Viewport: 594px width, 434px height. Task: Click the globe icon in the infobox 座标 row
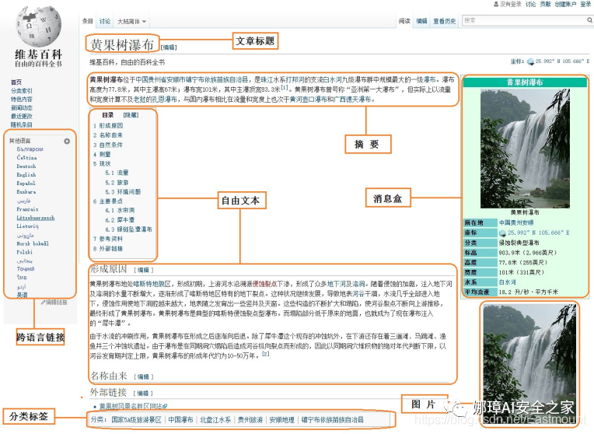pos(502,233)
